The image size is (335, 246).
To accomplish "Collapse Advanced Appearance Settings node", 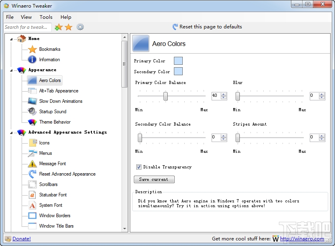I will [x=11, y=133].
